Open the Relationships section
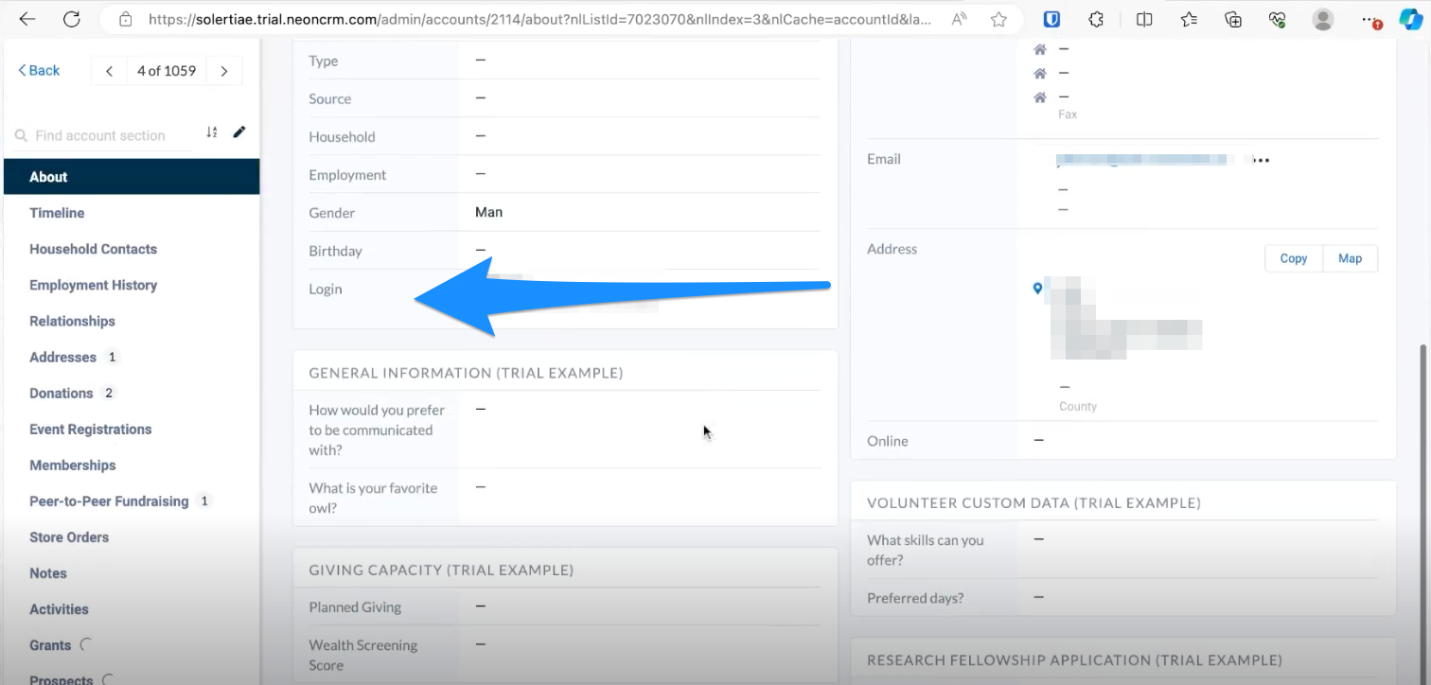 72,321
